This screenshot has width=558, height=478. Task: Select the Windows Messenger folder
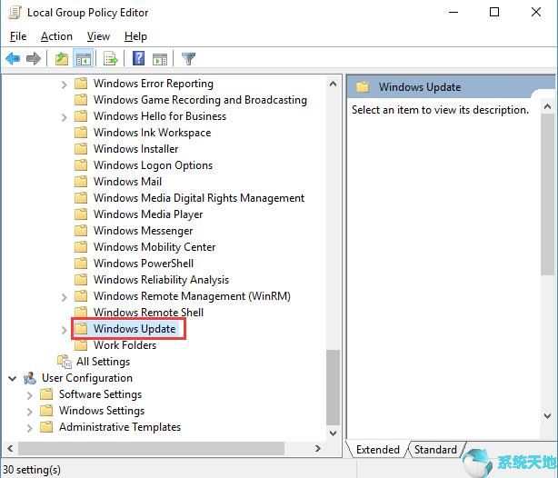click(x=143, y=231)
